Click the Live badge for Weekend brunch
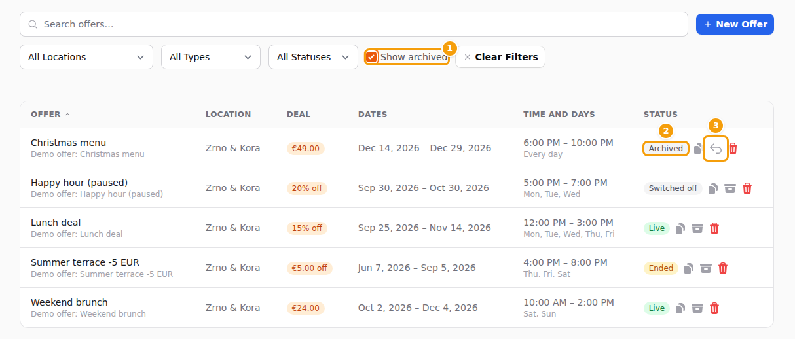Viewport: 795px width, 339px height. (x=657, y=308)
